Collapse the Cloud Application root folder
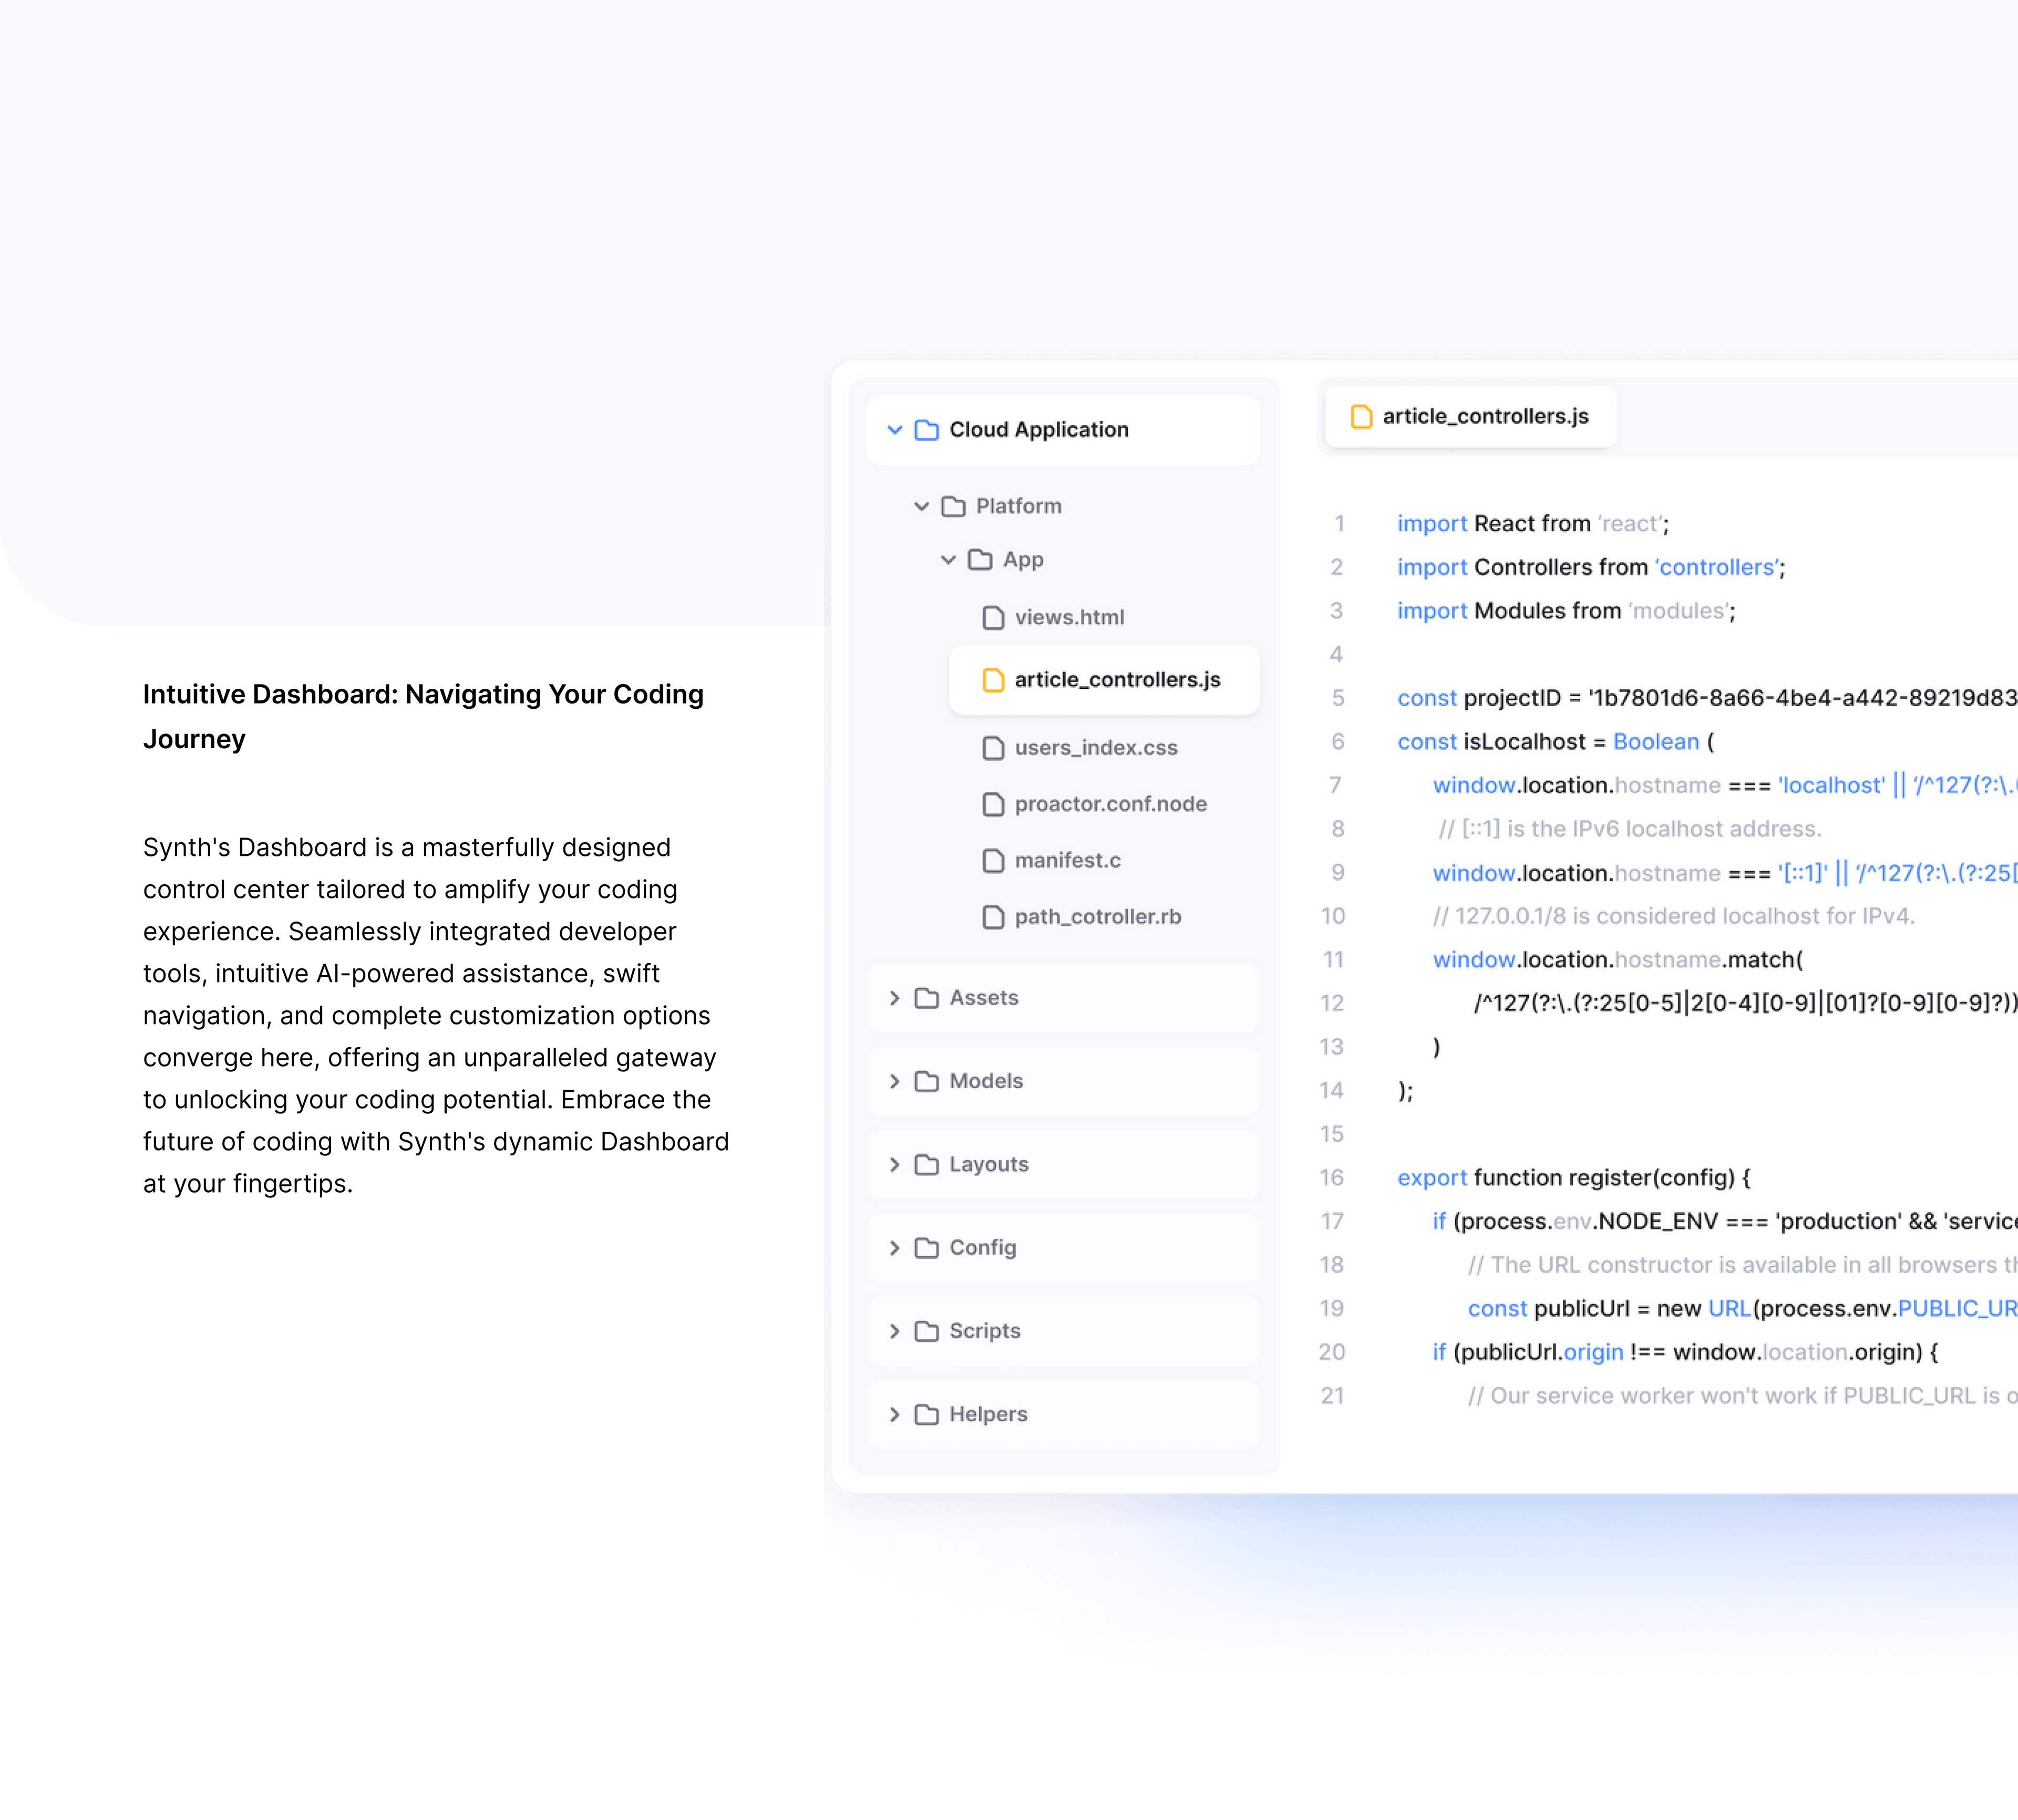Screen dimensions: 2018x1820 click(x=894, y=430)
